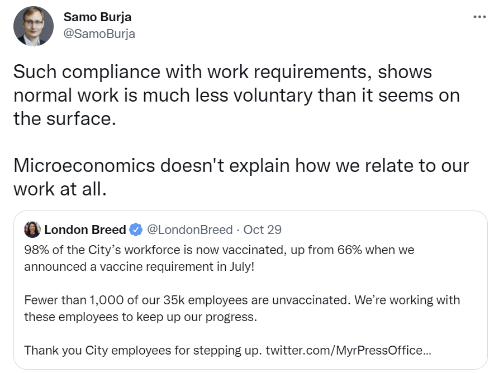Click 'normal work is much less voluntary' line
494x373 pixels.
click(236, 95)
